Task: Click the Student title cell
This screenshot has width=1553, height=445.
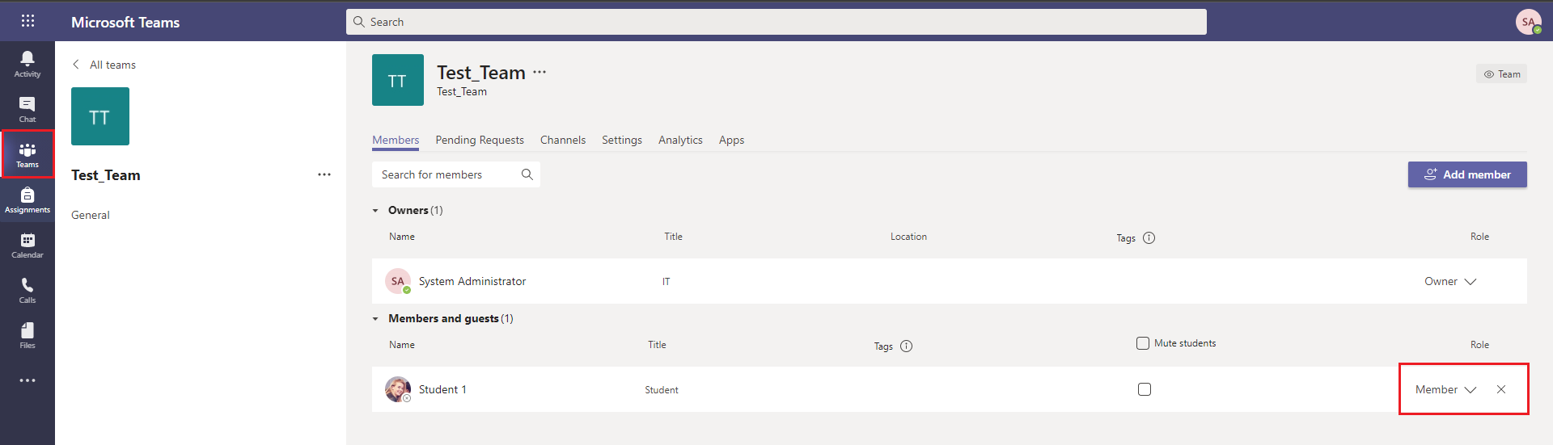Action: [662, 390]
